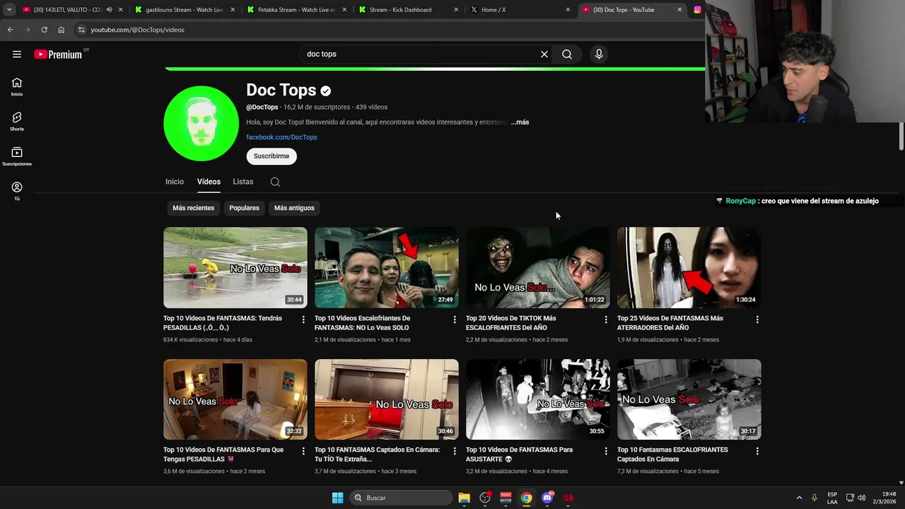
Task: Open 'Top 25 Videos De FANTASMAS' title
Action: 670,323
